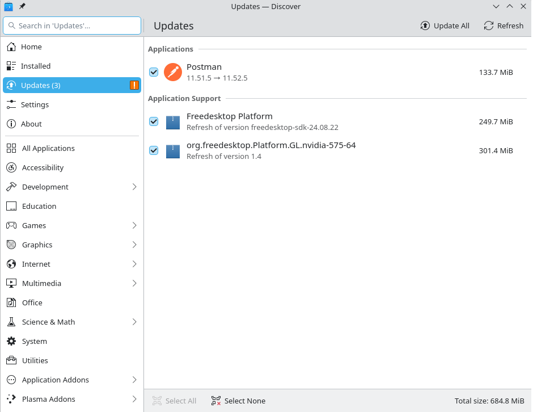533x412 pixels.
Task: Expand the Internet category chevron
Action: point(134,264)
